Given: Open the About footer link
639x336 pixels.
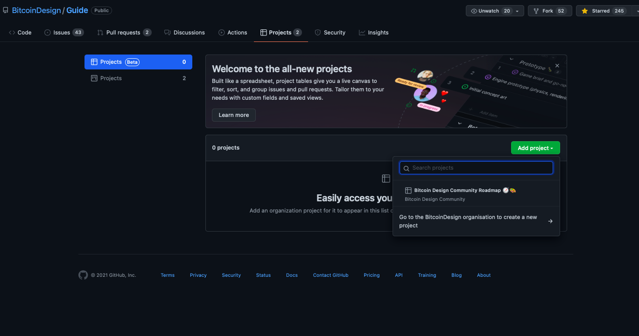Looking at the screenshot, I should (484, 275).
